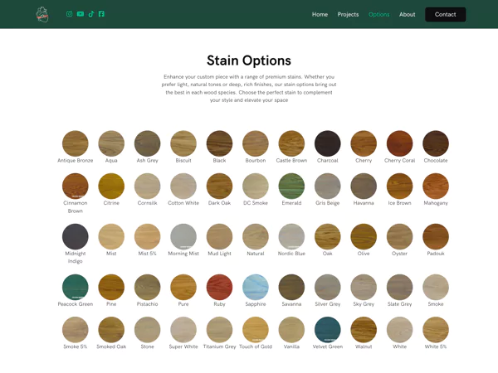
Task: Select the Super White stain swatch
Action: [x=183, y=330]
